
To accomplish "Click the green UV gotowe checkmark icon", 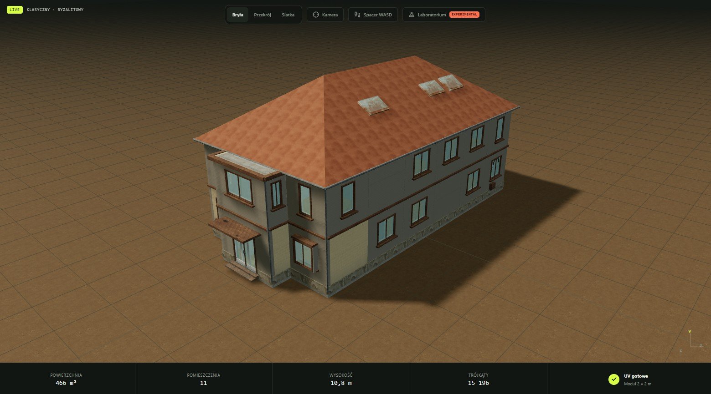I will pos(613,379).
